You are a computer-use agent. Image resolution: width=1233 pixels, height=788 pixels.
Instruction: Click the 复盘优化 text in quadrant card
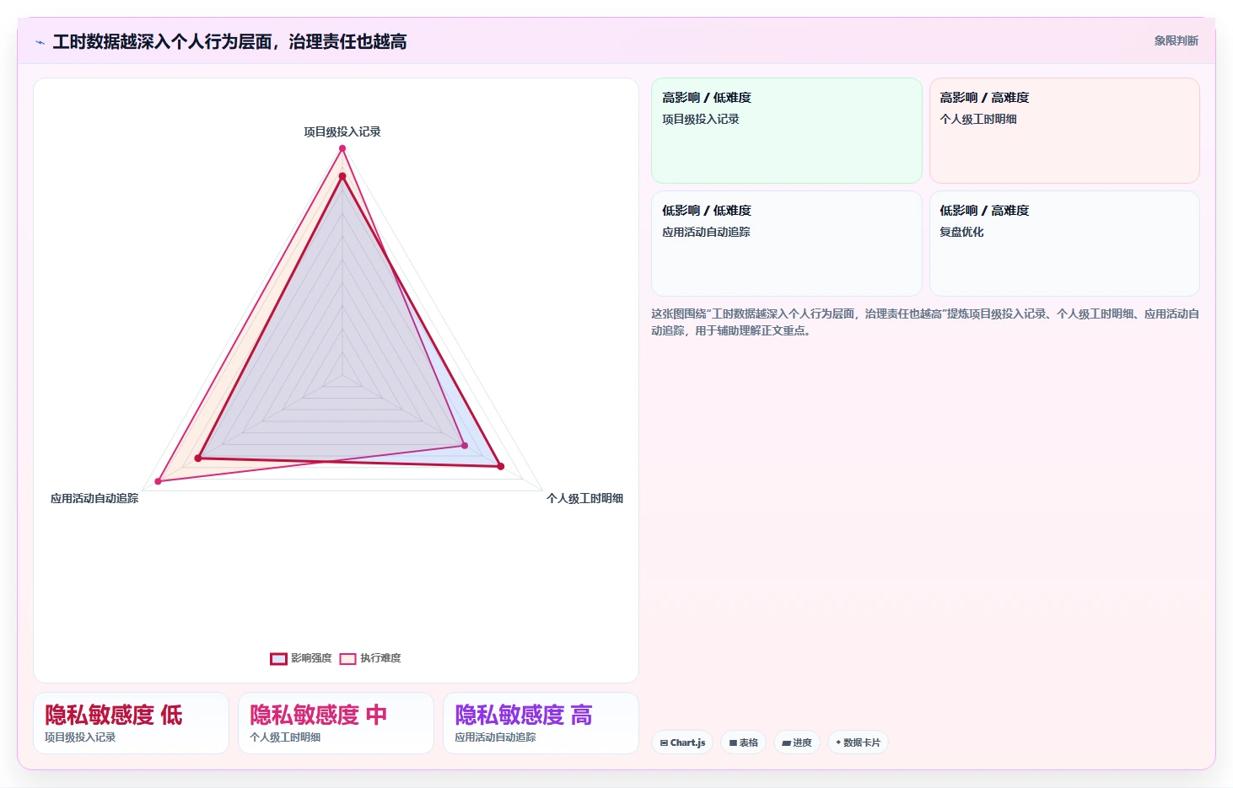coord(961,232)
